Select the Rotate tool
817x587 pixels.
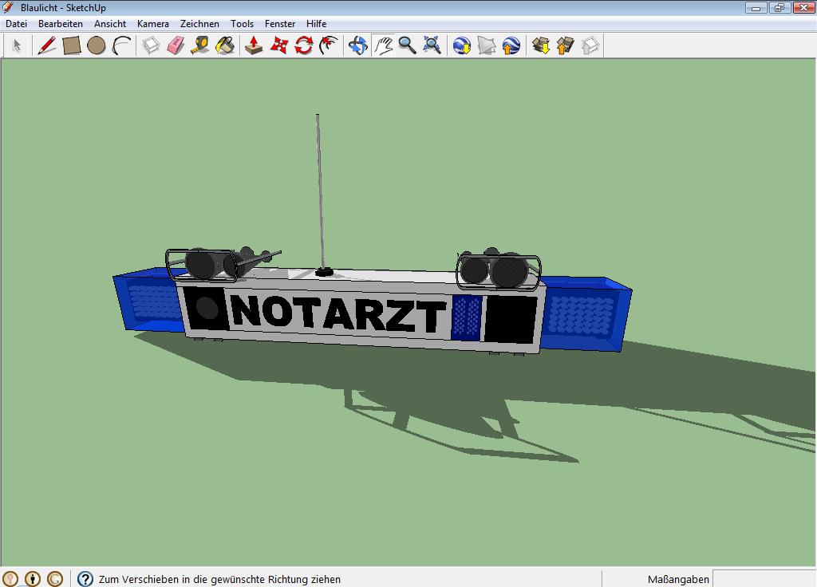(303, 45)
